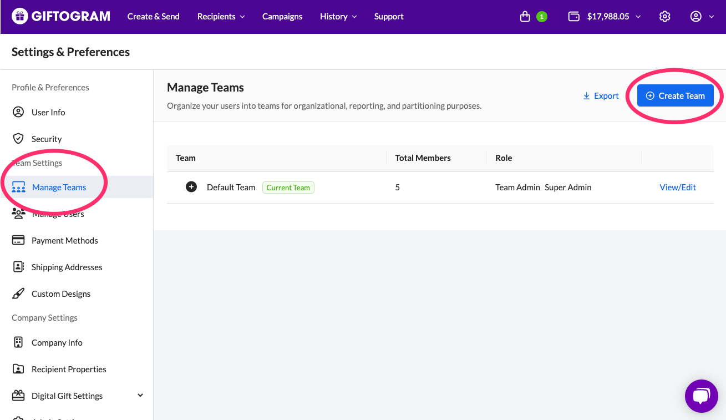Open the user account profile dropdown
Viewport: 726px width, 420px height.
click(x=702, y=17)
